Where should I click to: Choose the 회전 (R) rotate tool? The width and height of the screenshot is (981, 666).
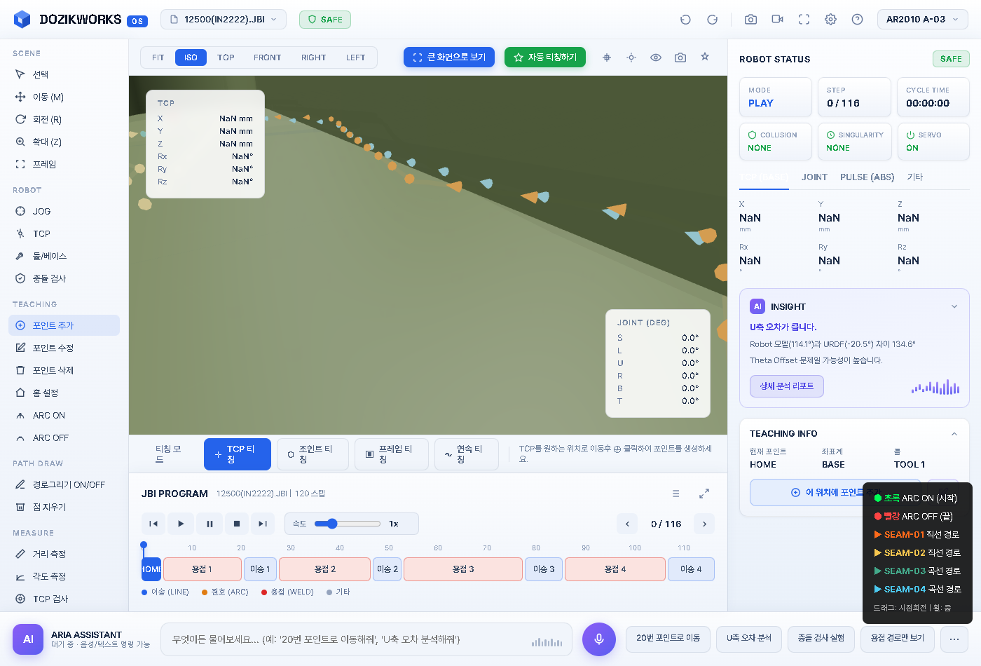(64, 119)
